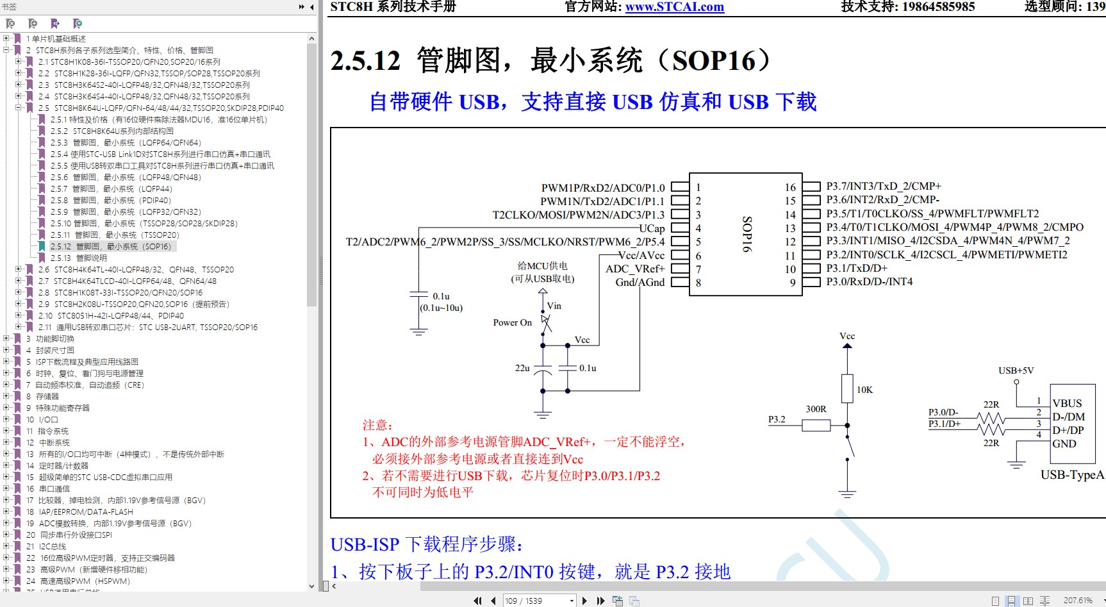Open bookmark 2.10 STC8051H-42I

111,315
